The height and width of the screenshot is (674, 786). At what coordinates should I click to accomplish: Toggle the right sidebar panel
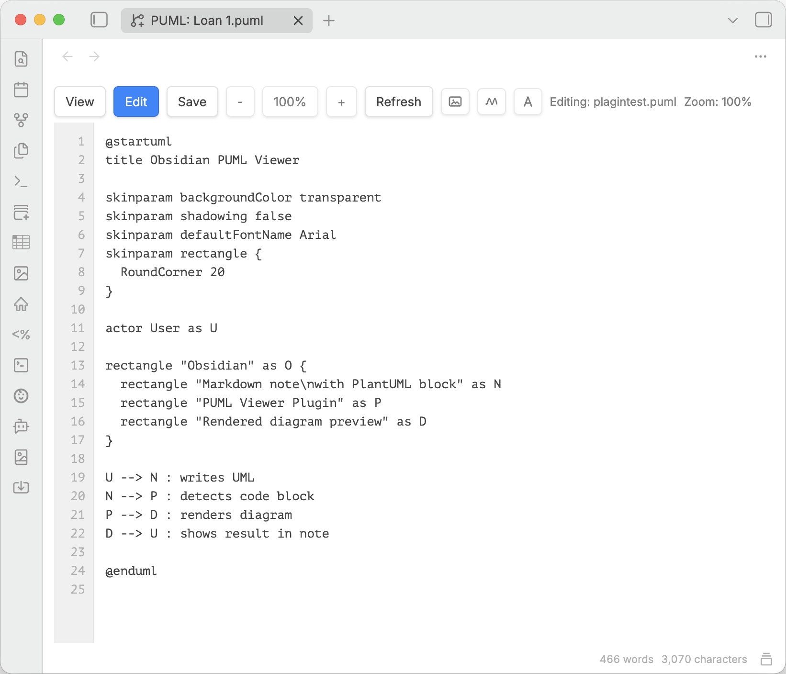[x=764, y=20]
